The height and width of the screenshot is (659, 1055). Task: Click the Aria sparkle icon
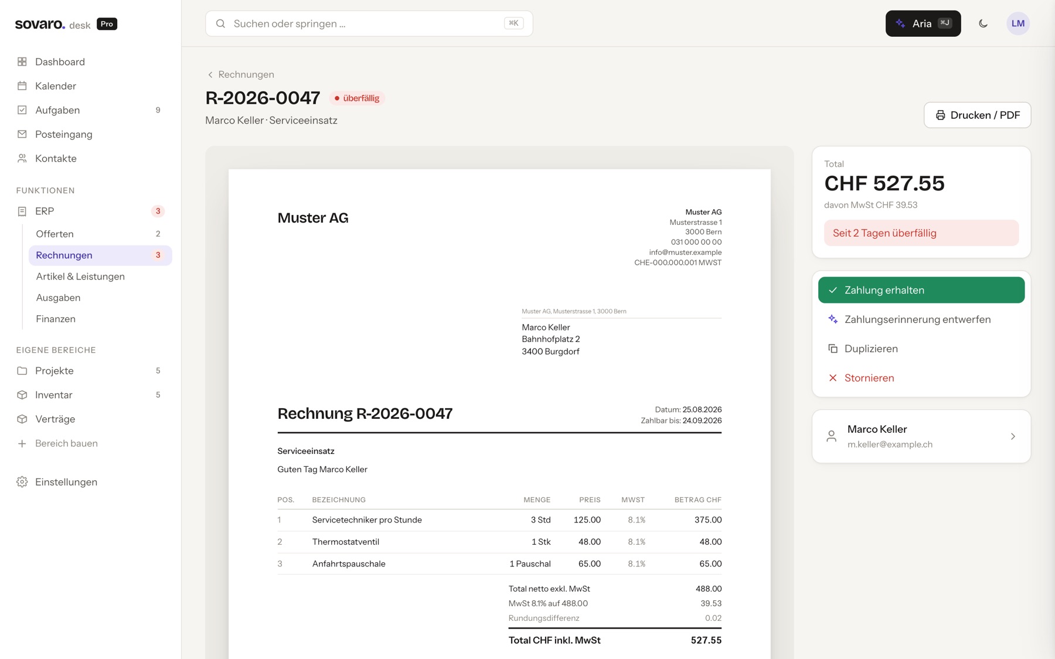(900, 23)
